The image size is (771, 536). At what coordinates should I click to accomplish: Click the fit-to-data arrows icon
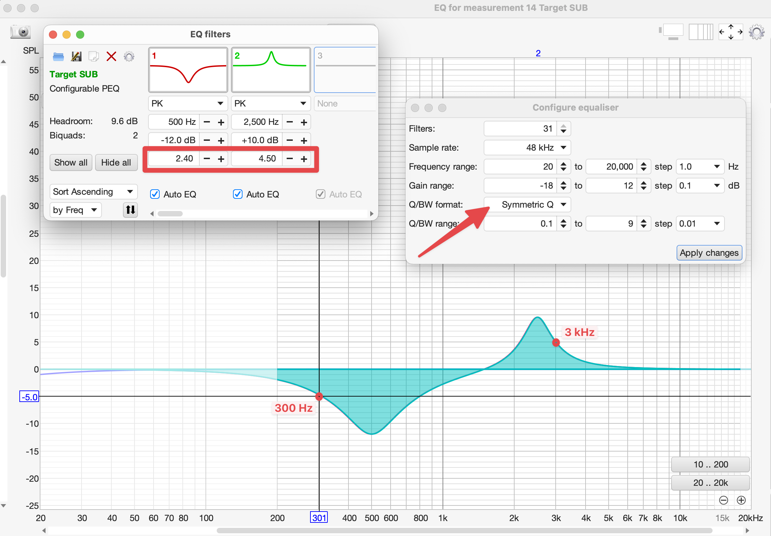coord(731,32)
